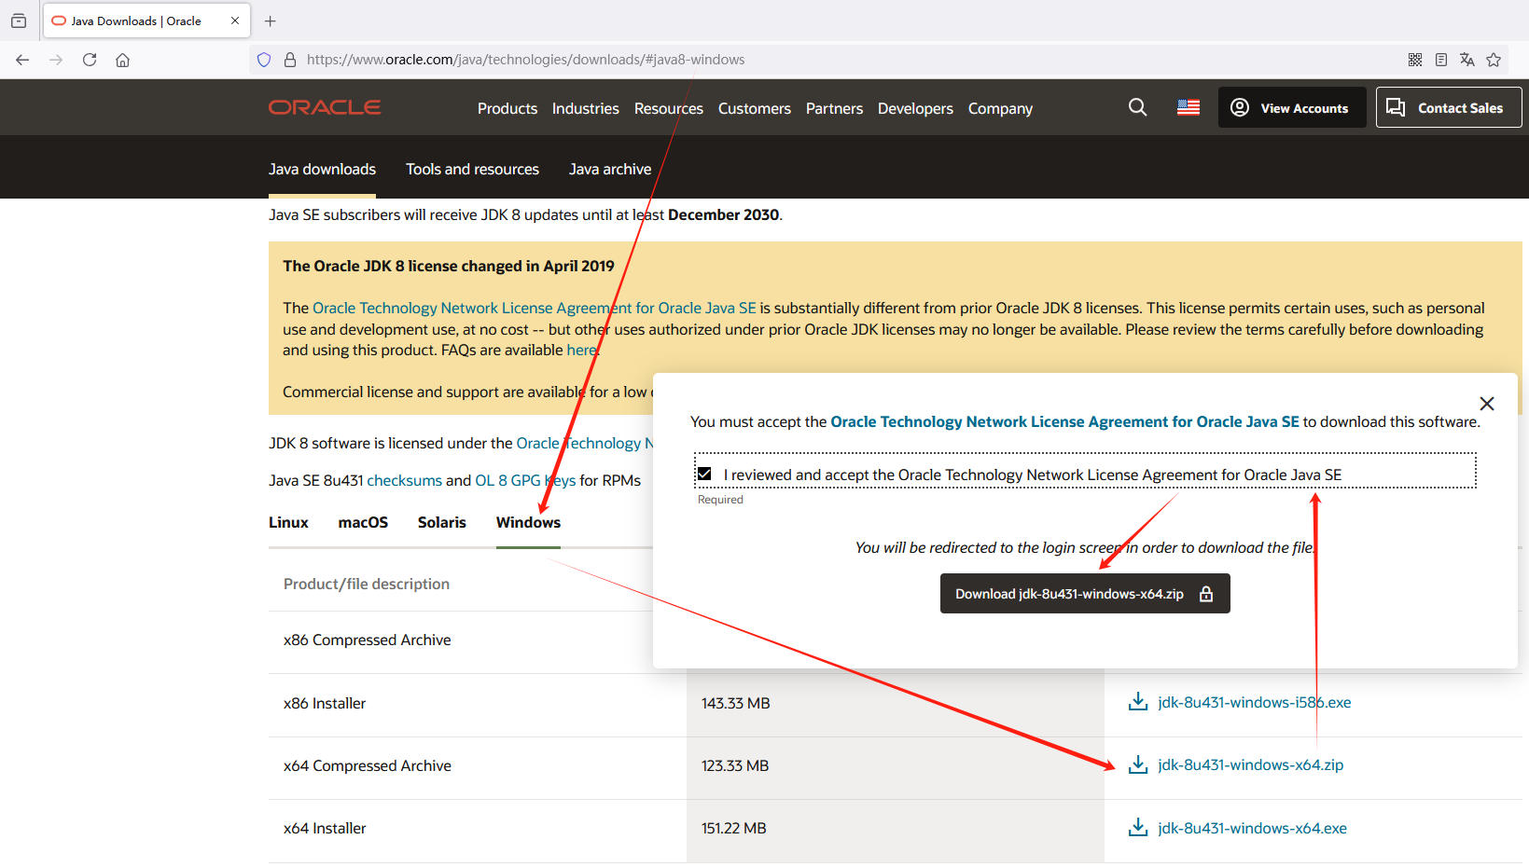Open the View Accounts dropdown
Screen dimensions: 1529x867
tap(1291, 107)
